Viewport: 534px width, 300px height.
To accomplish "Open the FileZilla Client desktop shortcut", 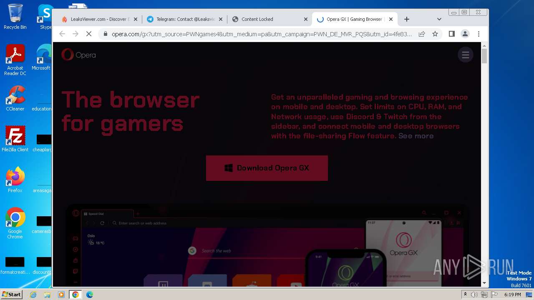I will 15,139.
